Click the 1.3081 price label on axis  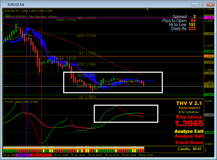coord(209,73)
